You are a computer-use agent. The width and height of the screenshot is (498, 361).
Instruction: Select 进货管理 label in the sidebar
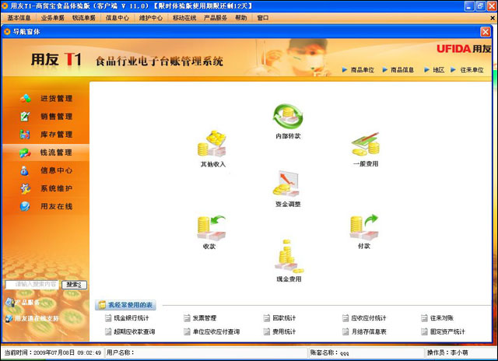coord(57,99)
